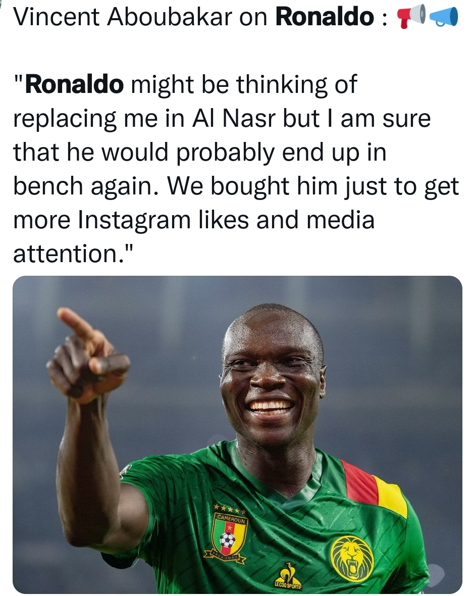The height and width of the screenshot is (596, 475).
Task: Click the words 'media' in the quote
Action: pos(340,220)
